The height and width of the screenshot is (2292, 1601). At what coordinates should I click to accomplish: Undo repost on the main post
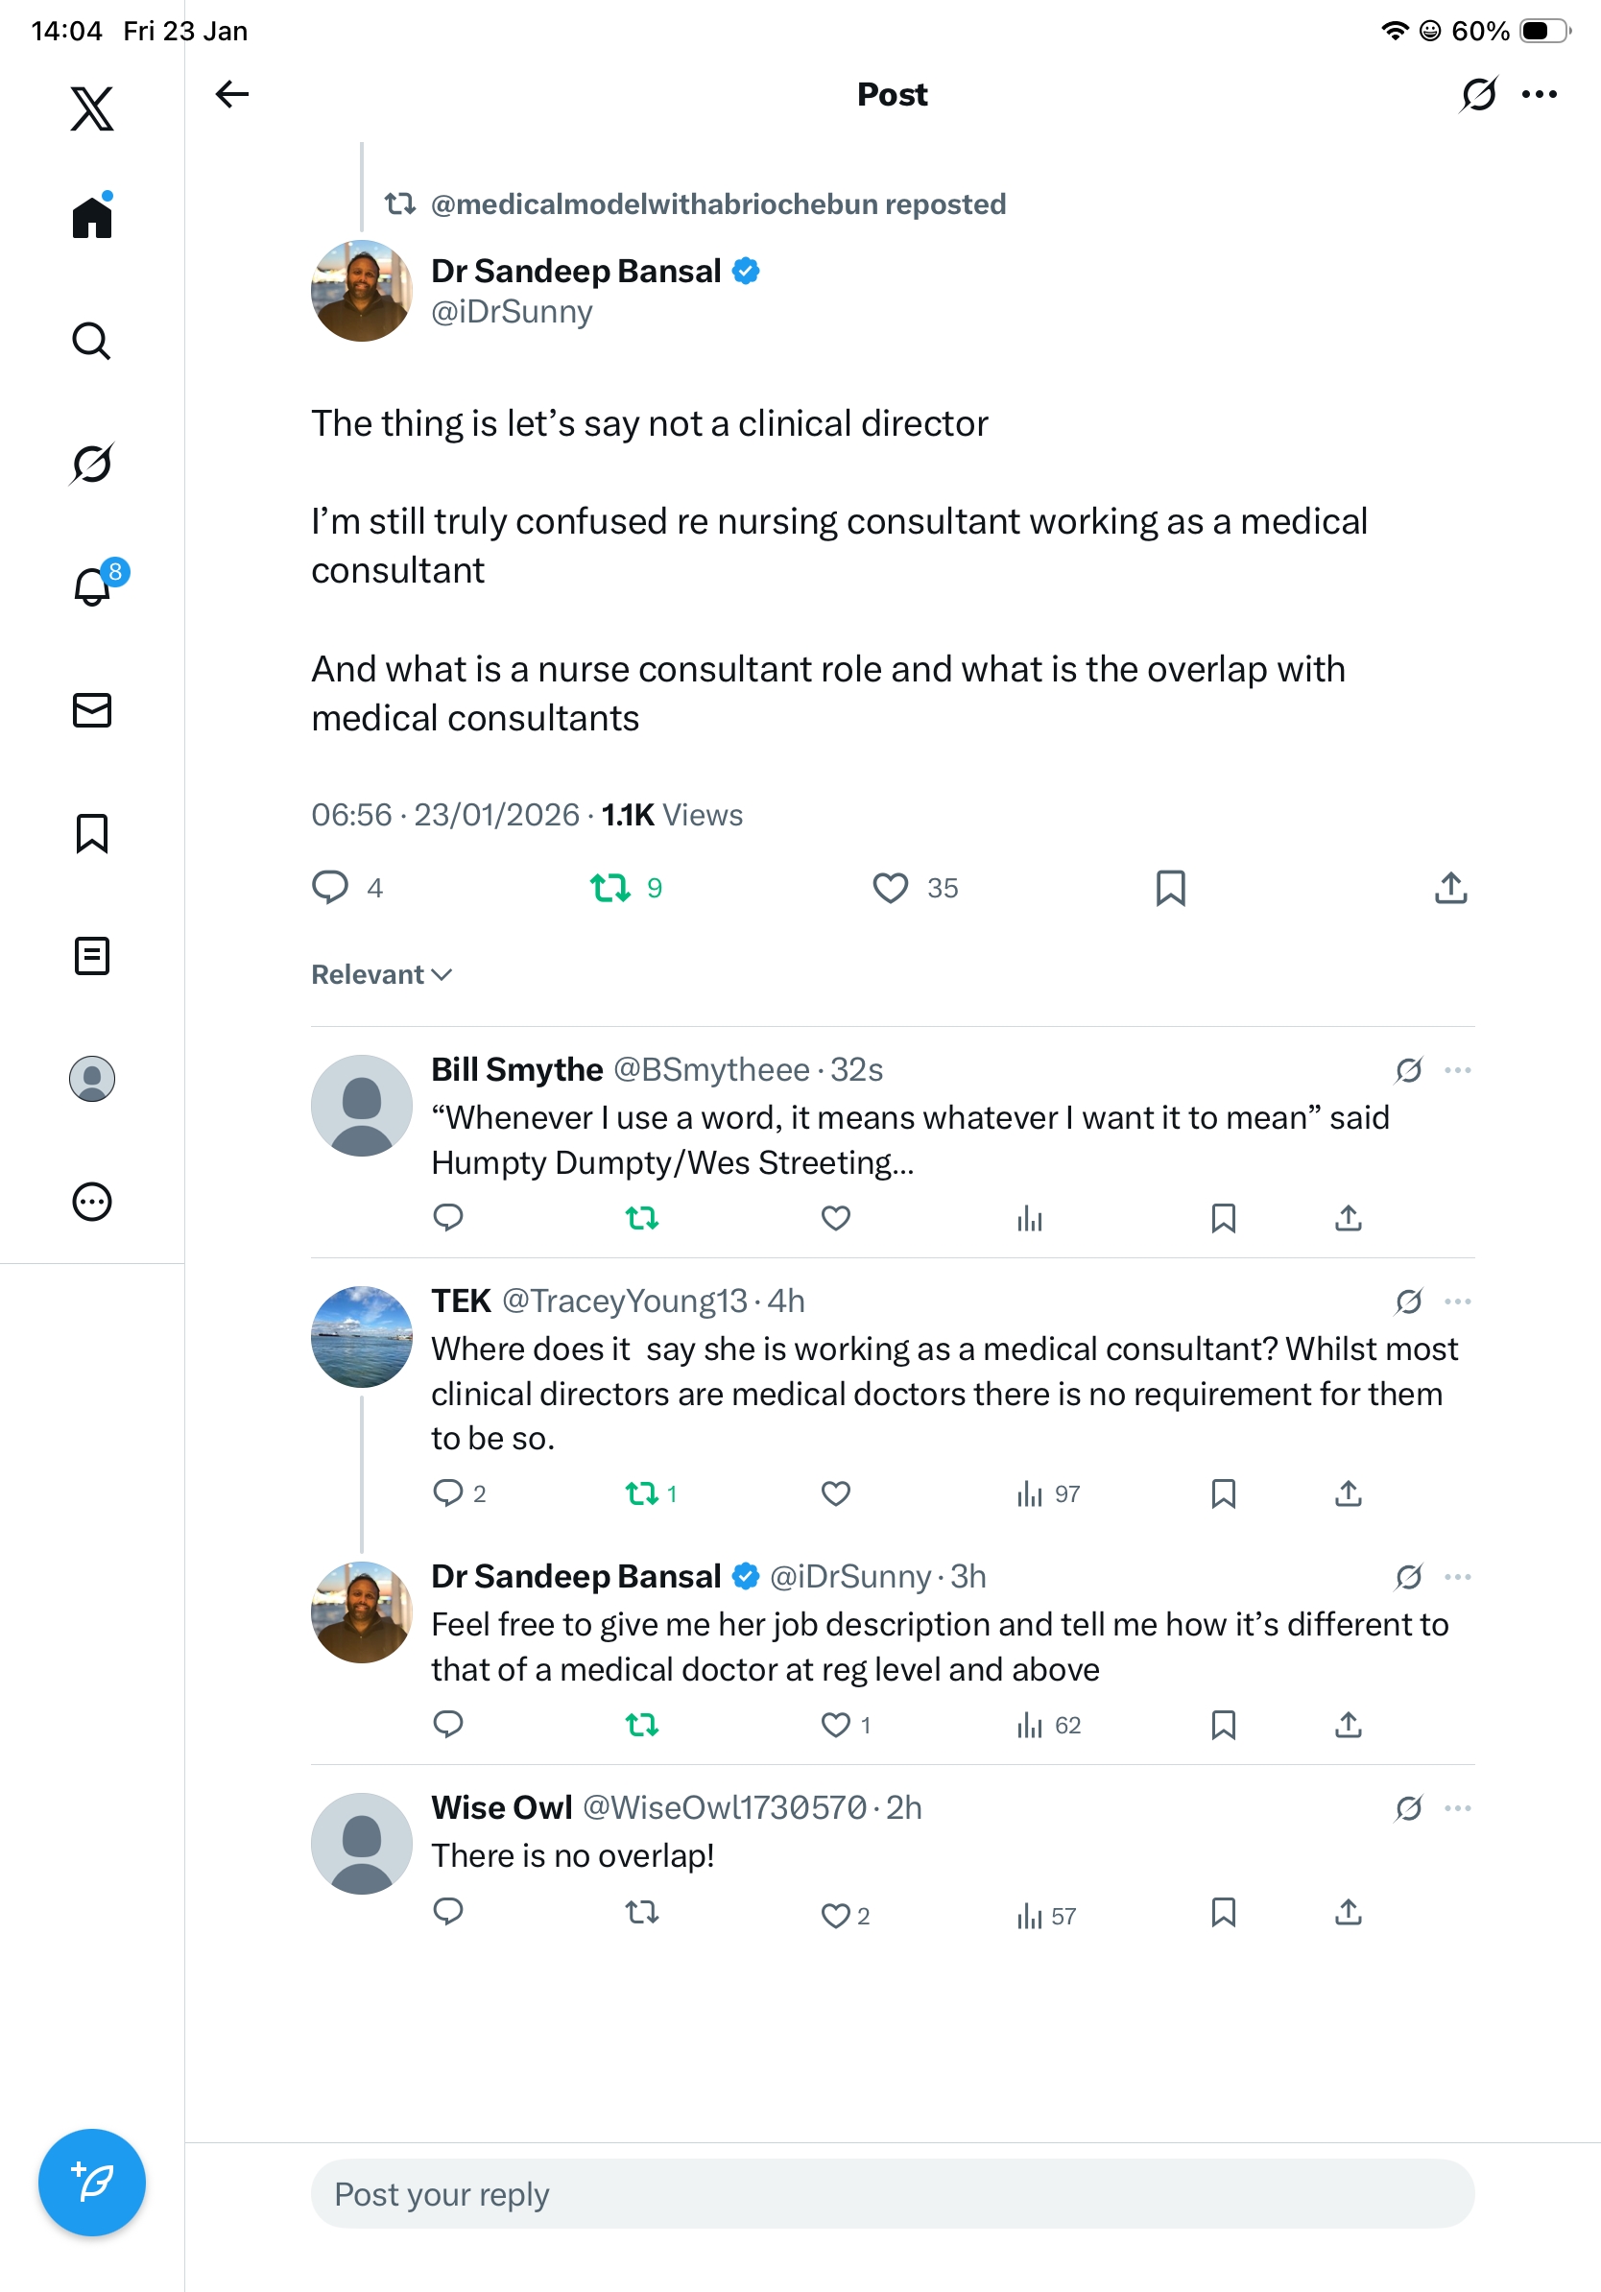pos(609,888)
